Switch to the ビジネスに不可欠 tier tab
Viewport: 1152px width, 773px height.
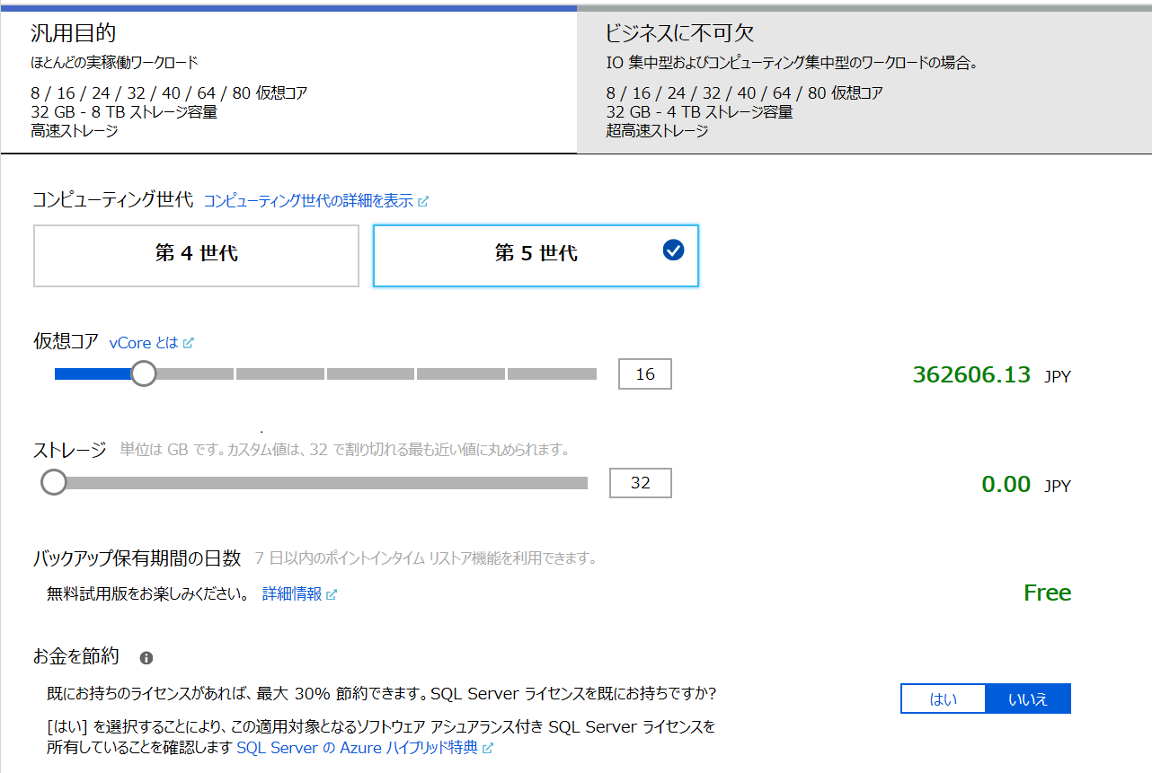tap(863, 81)
